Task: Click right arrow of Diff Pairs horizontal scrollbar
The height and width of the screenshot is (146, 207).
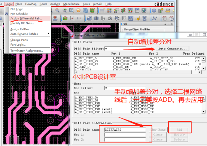Action: [x=200, y=72]
